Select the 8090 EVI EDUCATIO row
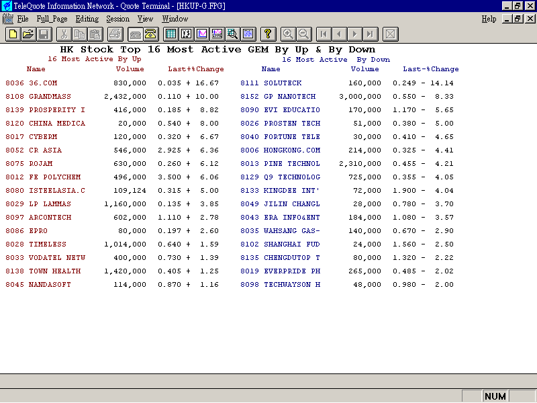The image size is (537, 403). [x=347, y=109]
